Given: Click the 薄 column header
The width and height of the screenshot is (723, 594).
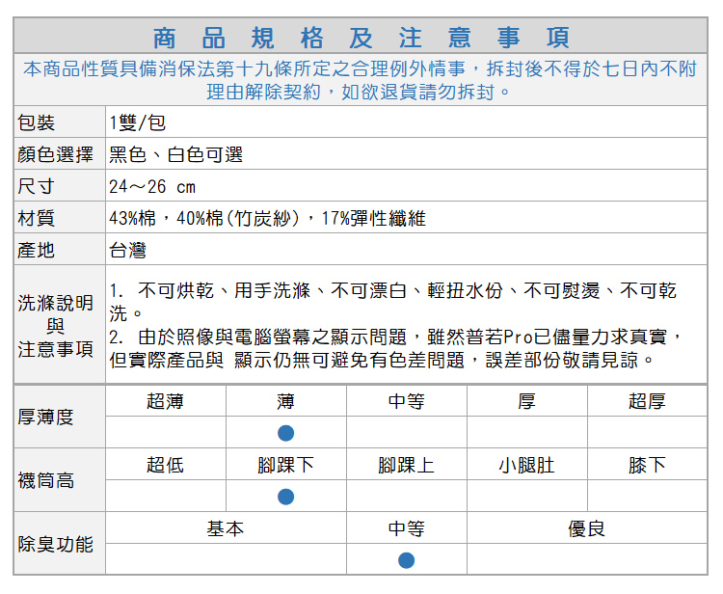Looking at the screenshot, I should 286,401.
